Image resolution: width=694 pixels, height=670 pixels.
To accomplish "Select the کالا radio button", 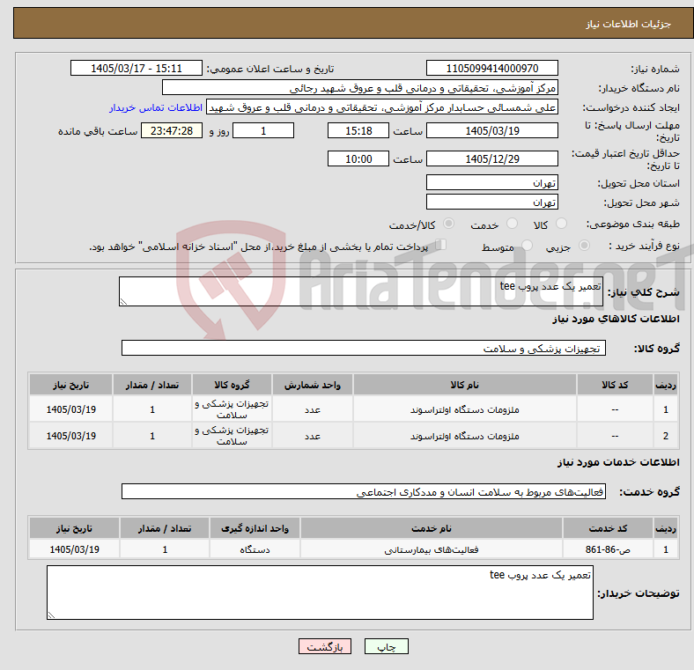I will point(561,224).
